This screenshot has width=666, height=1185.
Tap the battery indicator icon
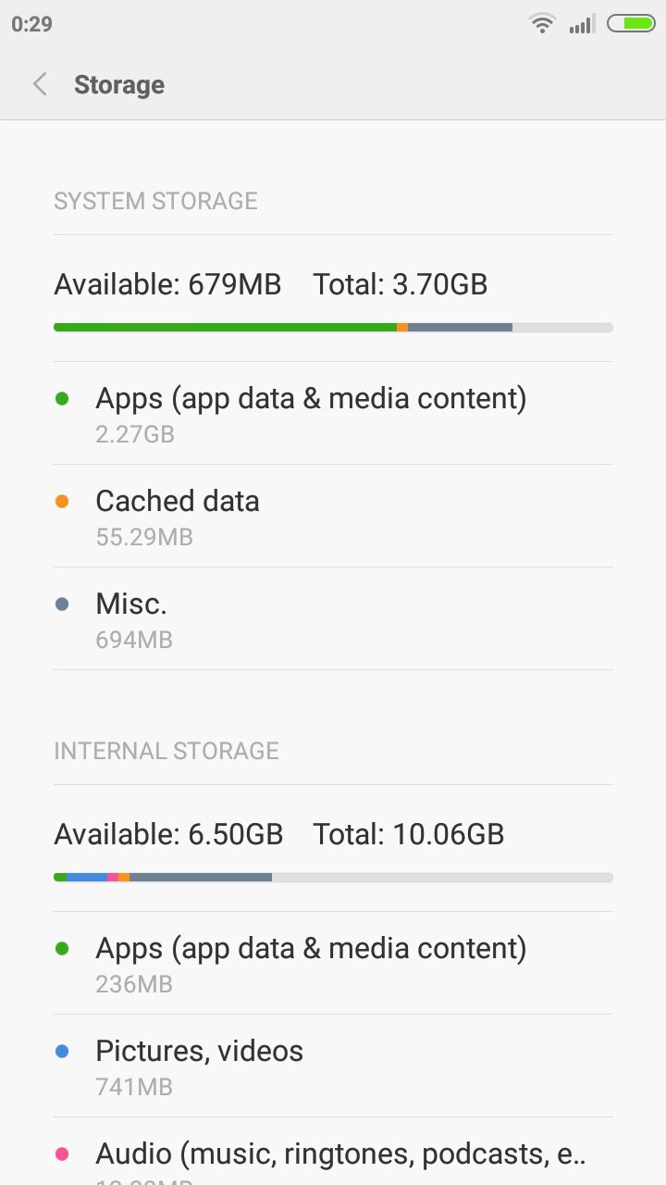click(x=631, y=24)
